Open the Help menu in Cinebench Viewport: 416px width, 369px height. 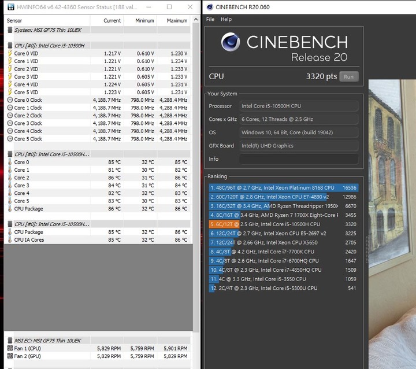point(226,19)
